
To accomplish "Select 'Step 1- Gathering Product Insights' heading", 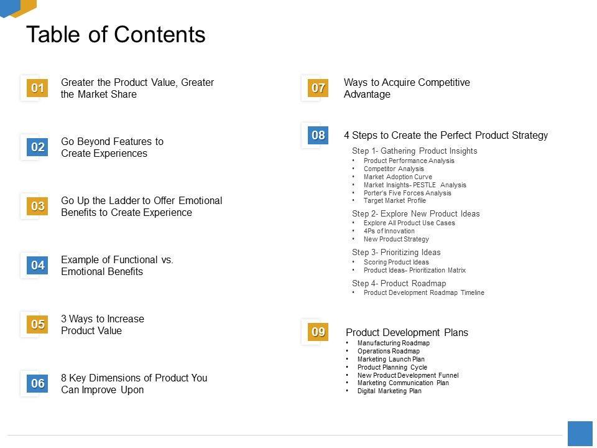I will pyautogui.click(x=415, y=151).
